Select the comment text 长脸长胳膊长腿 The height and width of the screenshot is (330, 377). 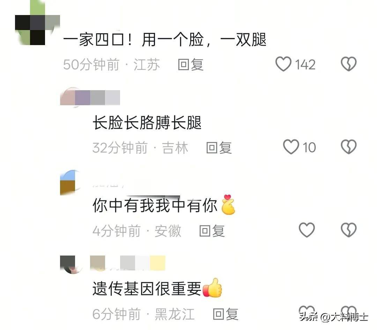pyautogui.click(x=147, y=123)
